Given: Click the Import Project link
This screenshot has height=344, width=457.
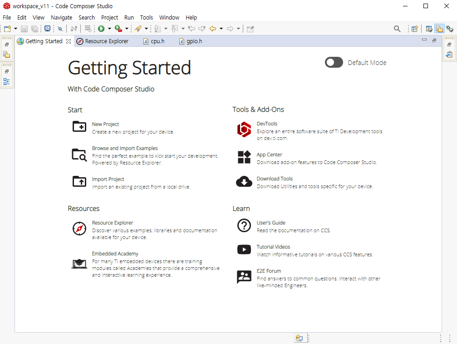Looking at the screenshot, I should pyautogui.click(x=108, y=179).
